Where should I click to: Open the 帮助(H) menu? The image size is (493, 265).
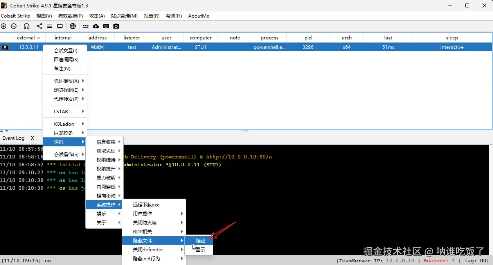click(174, 16)
